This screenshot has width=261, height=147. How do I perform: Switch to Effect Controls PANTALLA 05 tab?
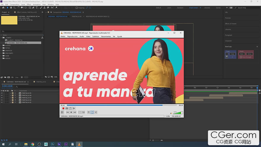[27, 12]
